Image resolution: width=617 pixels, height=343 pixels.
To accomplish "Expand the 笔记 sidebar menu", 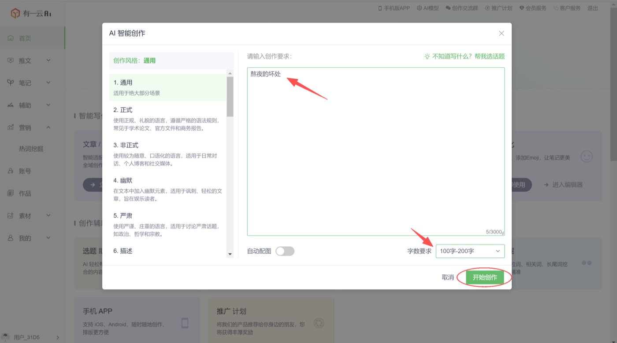I will (48, 83).
